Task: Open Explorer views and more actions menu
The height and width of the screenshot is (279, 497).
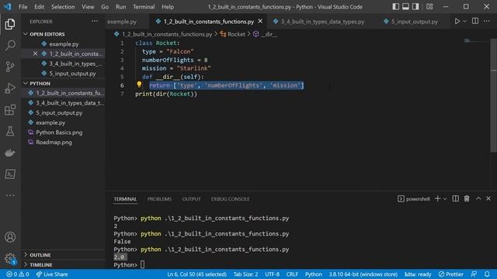Action: [x=95, y=21]
